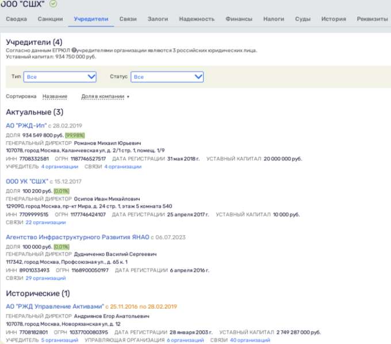
Task: Click director name Осипов Иван Михайлович
Action: point(107,199)
